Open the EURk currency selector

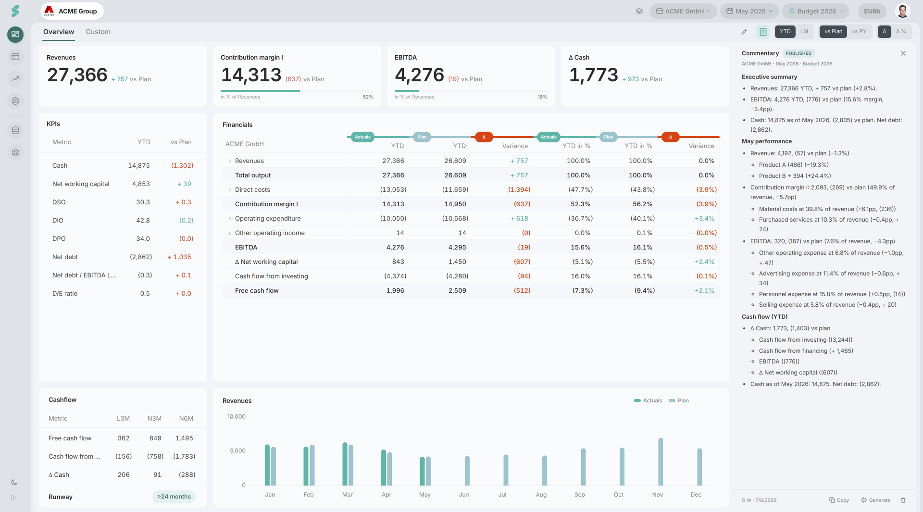[872, 11]
